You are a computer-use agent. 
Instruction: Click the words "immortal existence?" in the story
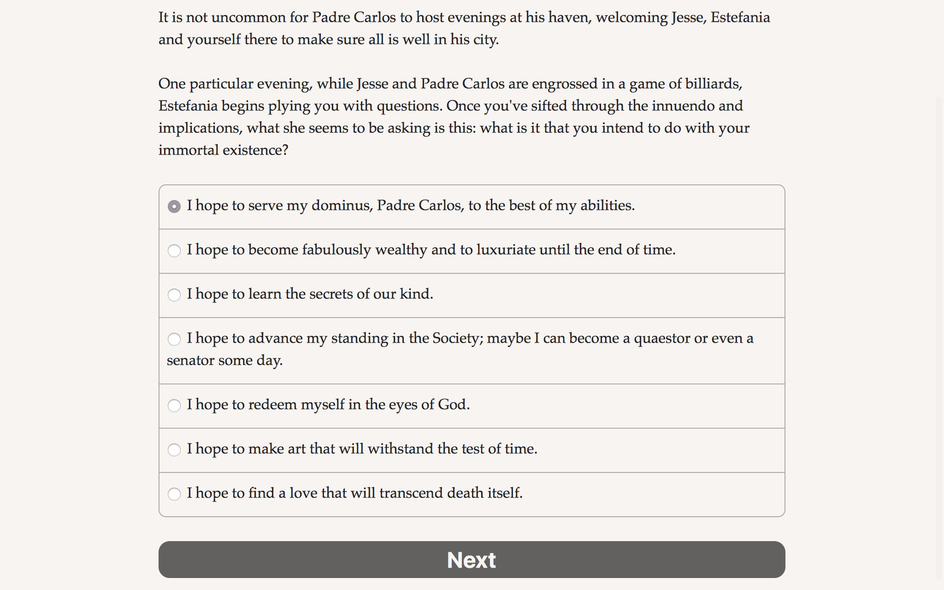click(223, 150)
